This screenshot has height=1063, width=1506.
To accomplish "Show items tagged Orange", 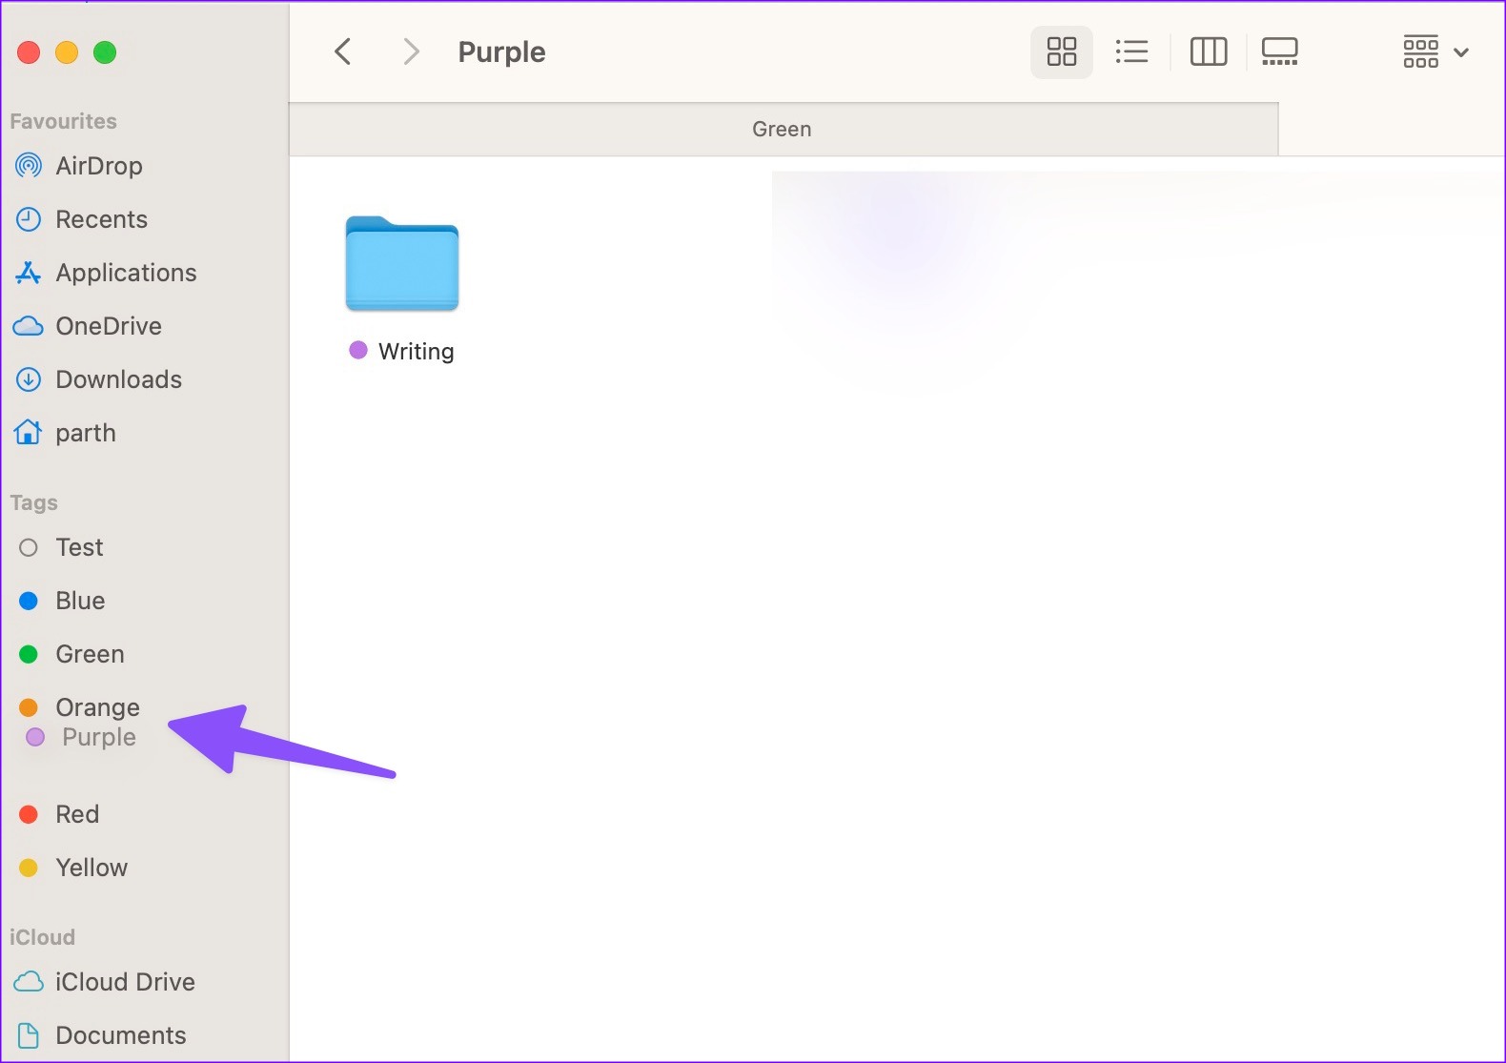I will (x=97, y=707).
